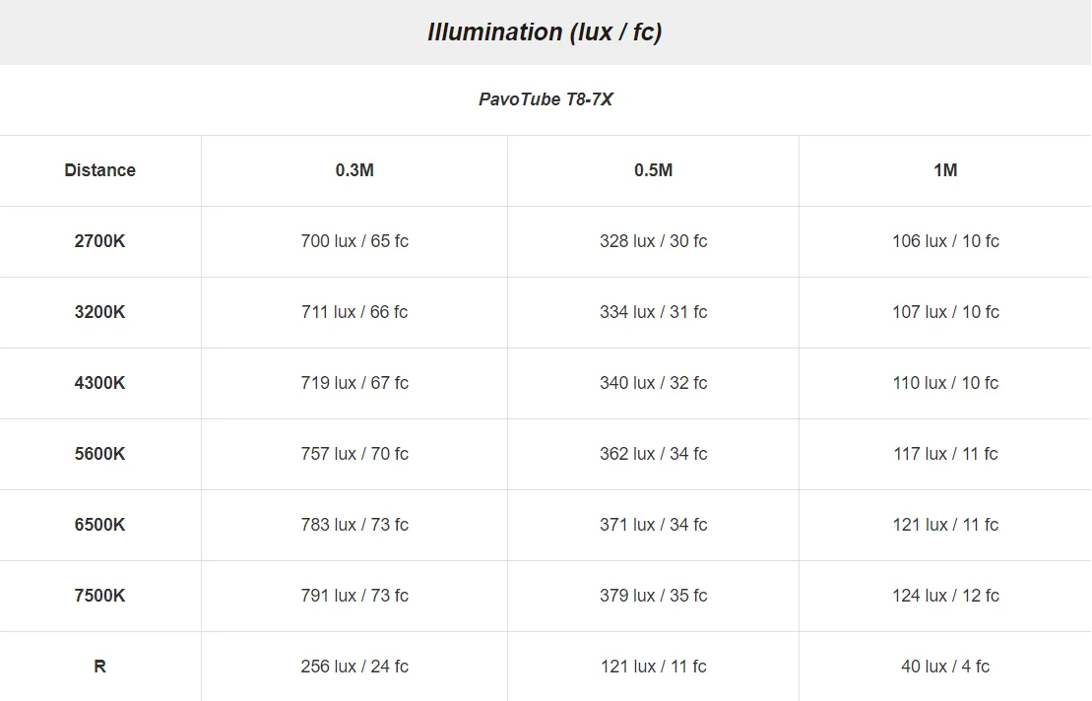Select the 334 lux / 31 fc cell
The image size is (1092, 701).
tap(653, 312)
